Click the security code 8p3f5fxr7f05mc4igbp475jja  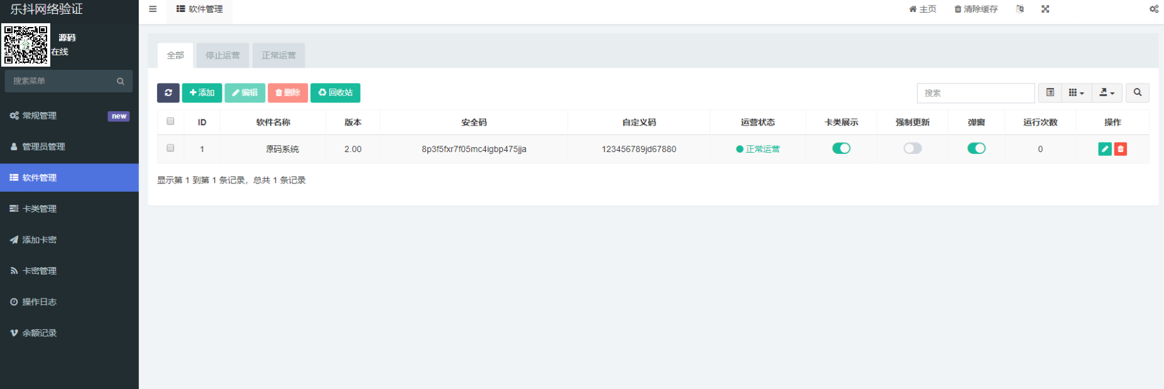click(x=474, y=149)
